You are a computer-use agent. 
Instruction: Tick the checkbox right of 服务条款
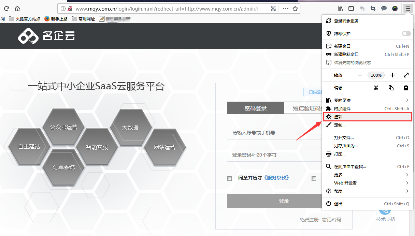[x=314, y=178]
